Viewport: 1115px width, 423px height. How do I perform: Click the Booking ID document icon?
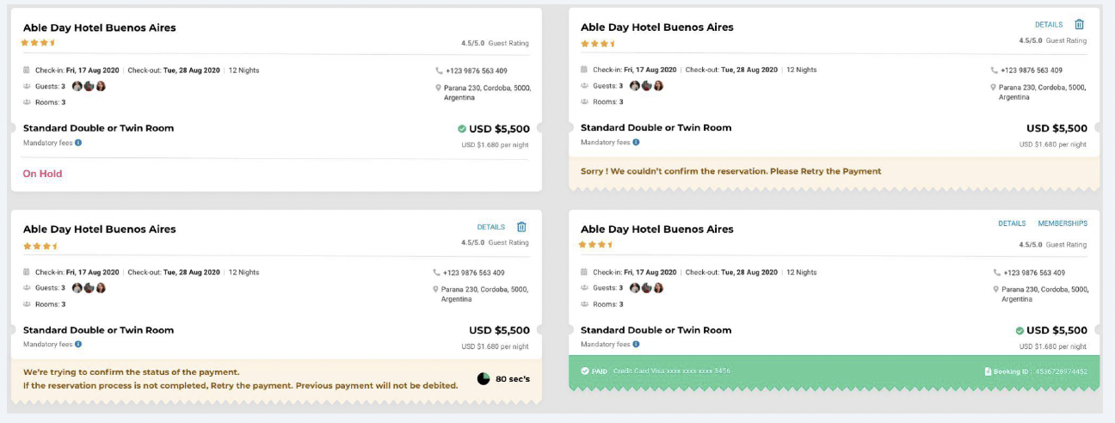coord(989,371)
